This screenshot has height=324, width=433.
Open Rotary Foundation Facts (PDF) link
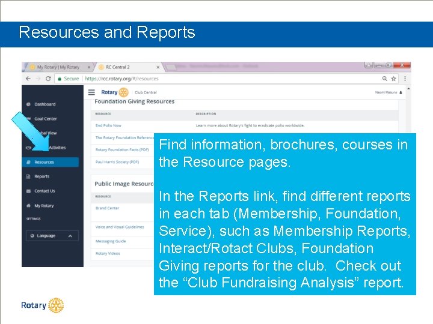coord(122,149)
